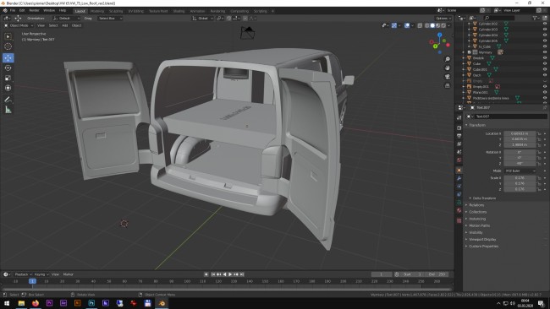Viewport: 550px width, 309px height.
Task: Click the viewport Options button
Action: (443, 19)
